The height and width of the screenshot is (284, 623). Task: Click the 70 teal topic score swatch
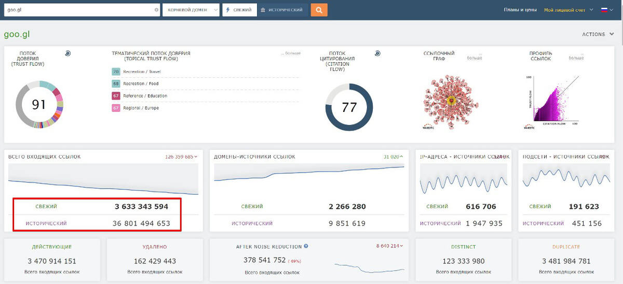116,72
